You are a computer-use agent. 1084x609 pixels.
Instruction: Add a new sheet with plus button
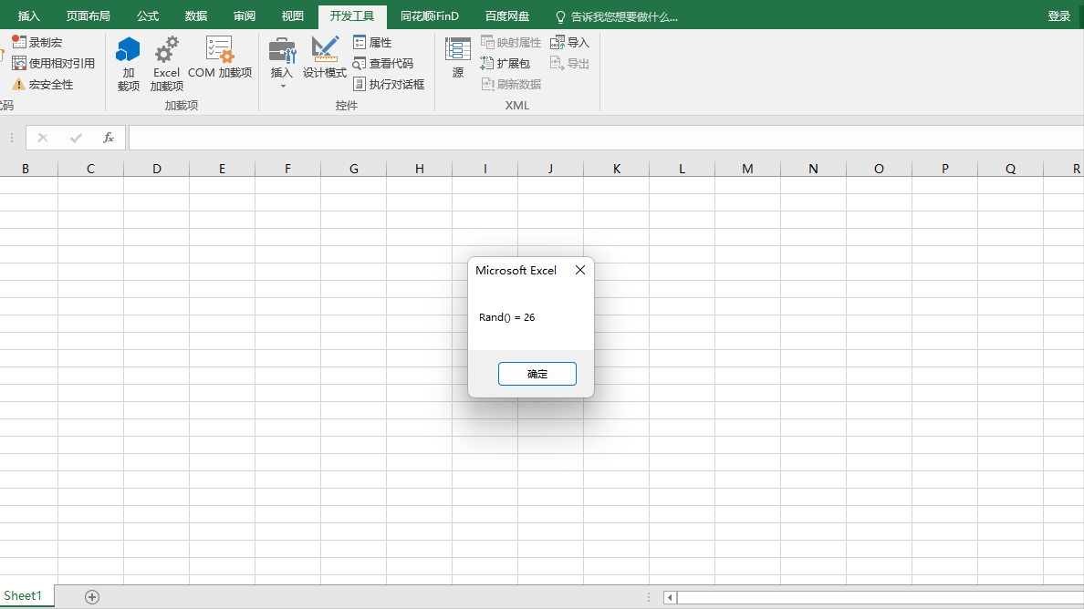(92, 596)
